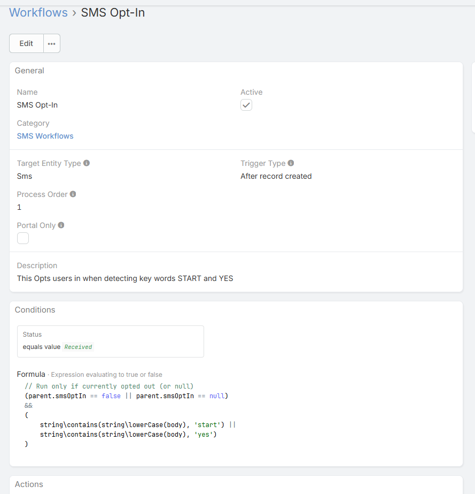475x494 pixels.
Task: Open the three-dots menu beside Edit
Action: pos(51,44)
